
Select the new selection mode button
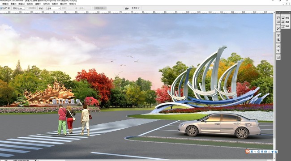point(1,8)
